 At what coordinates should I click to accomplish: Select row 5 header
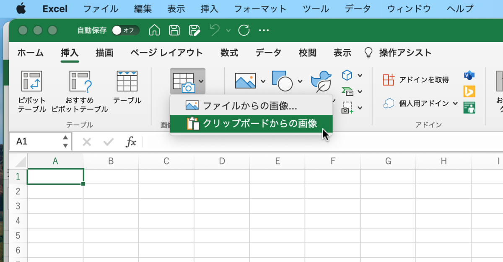(18, 236)
